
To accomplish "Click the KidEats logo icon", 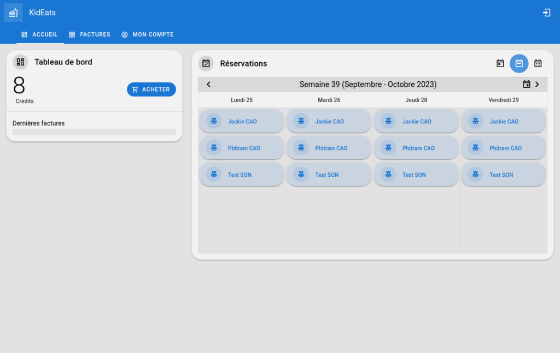I will [x=13, y=13].
